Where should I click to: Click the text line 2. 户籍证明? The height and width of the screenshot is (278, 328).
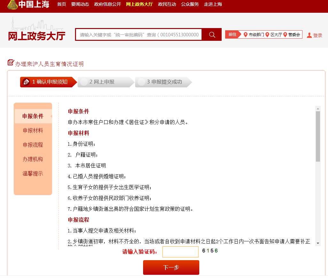[x=83, y=155]
